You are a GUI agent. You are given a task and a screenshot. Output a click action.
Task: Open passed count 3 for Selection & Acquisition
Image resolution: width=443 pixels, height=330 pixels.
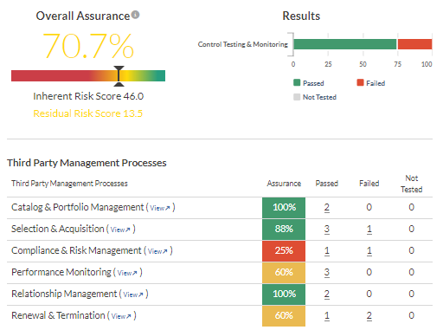pos(326,229)
